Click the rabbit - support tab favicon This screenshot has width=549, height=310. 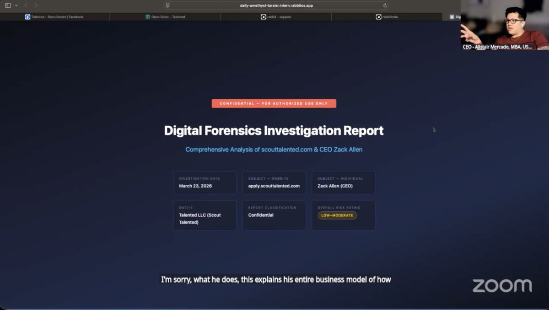(x=264, y=17)
